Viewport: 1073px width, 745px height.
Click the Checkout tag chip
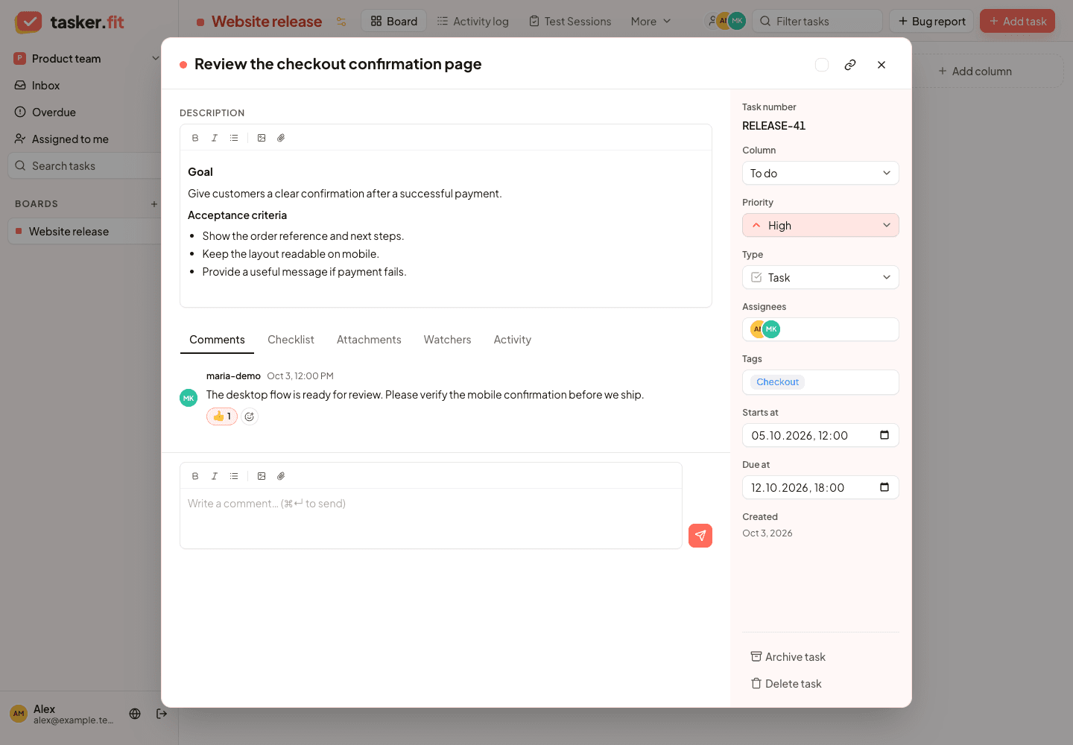click(777, 382)
